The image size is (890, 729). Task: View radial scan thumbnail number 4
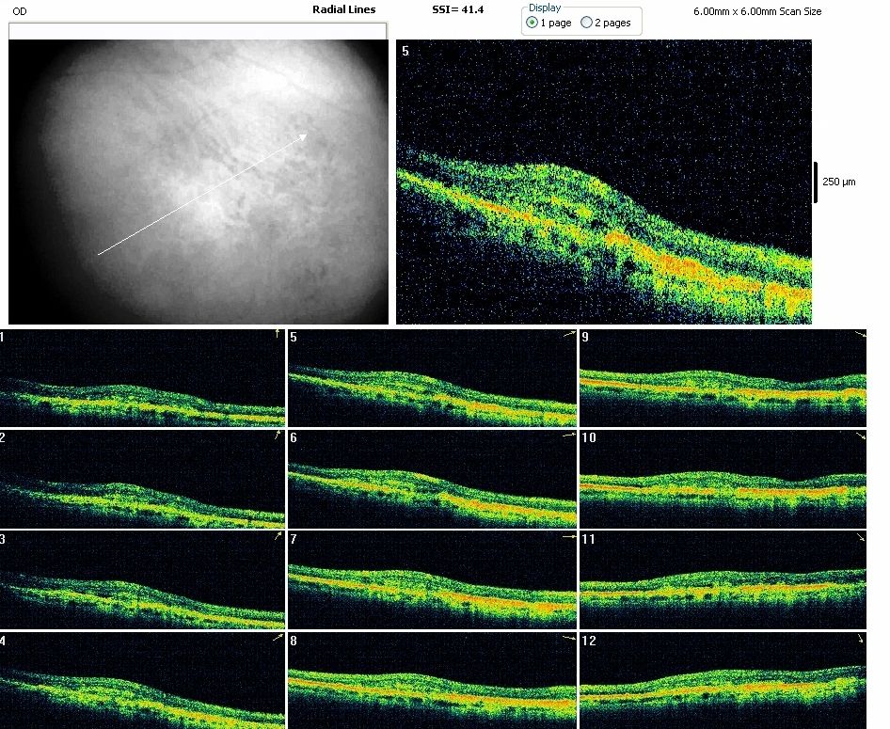point(142,680)
